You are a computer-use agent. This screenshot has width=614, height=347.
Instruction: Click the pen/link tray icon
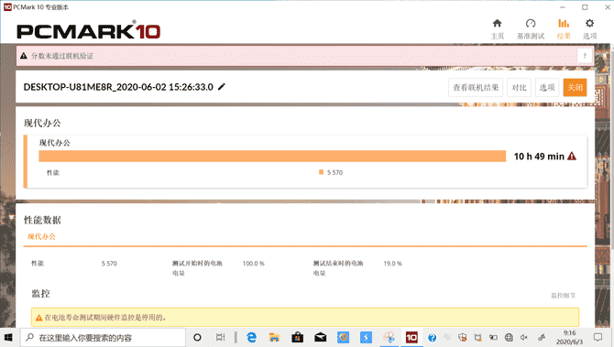tap(542, 337)
